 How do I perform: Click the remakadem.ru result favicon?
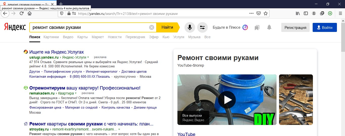pyautogui.click(x=26, y=88)
